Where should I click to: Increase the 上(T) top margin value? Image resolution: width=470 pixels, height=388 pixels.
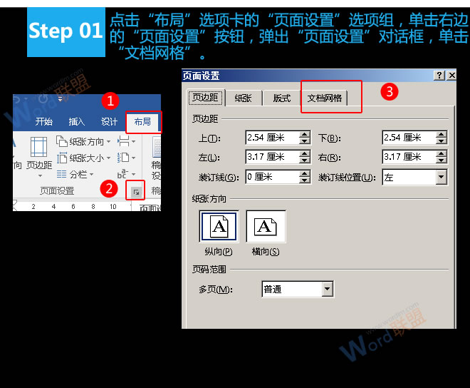(305, 135)
